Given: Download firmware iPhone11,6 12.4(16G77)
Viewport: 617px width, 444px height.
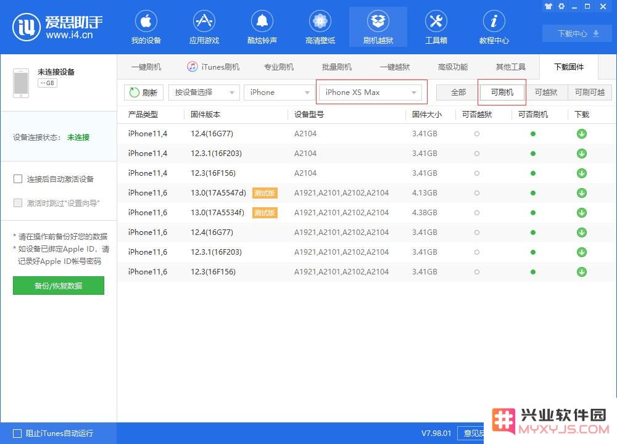Looking at the screenshot, I should click(x=582, y=232).
